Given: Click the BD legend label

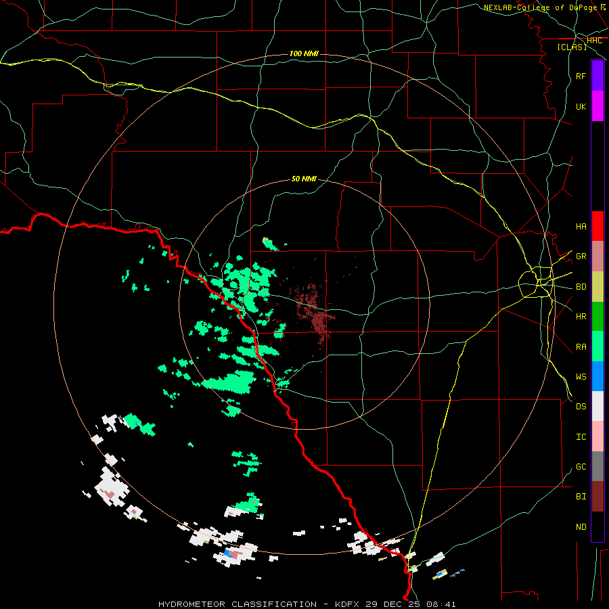Looking at the screenshot, I should (581, 287).
